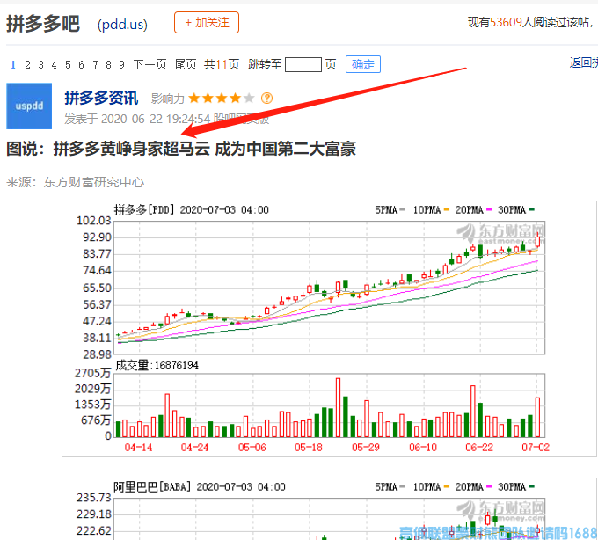Go to page 9 of posts
Screen dimensions: 598x540
click(x=121, y=65)
